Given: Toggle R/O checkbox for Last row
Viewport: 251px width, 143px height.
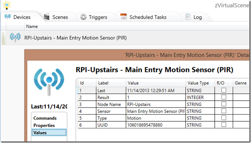Looking at the screenshot, I should 224,90.
